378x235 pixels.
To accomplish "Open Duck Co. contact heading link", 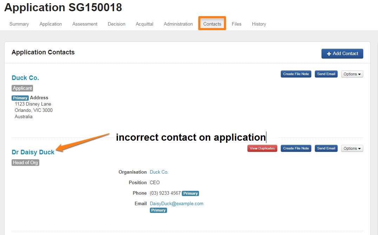I will pyautogui.click(x=25, y=78).
